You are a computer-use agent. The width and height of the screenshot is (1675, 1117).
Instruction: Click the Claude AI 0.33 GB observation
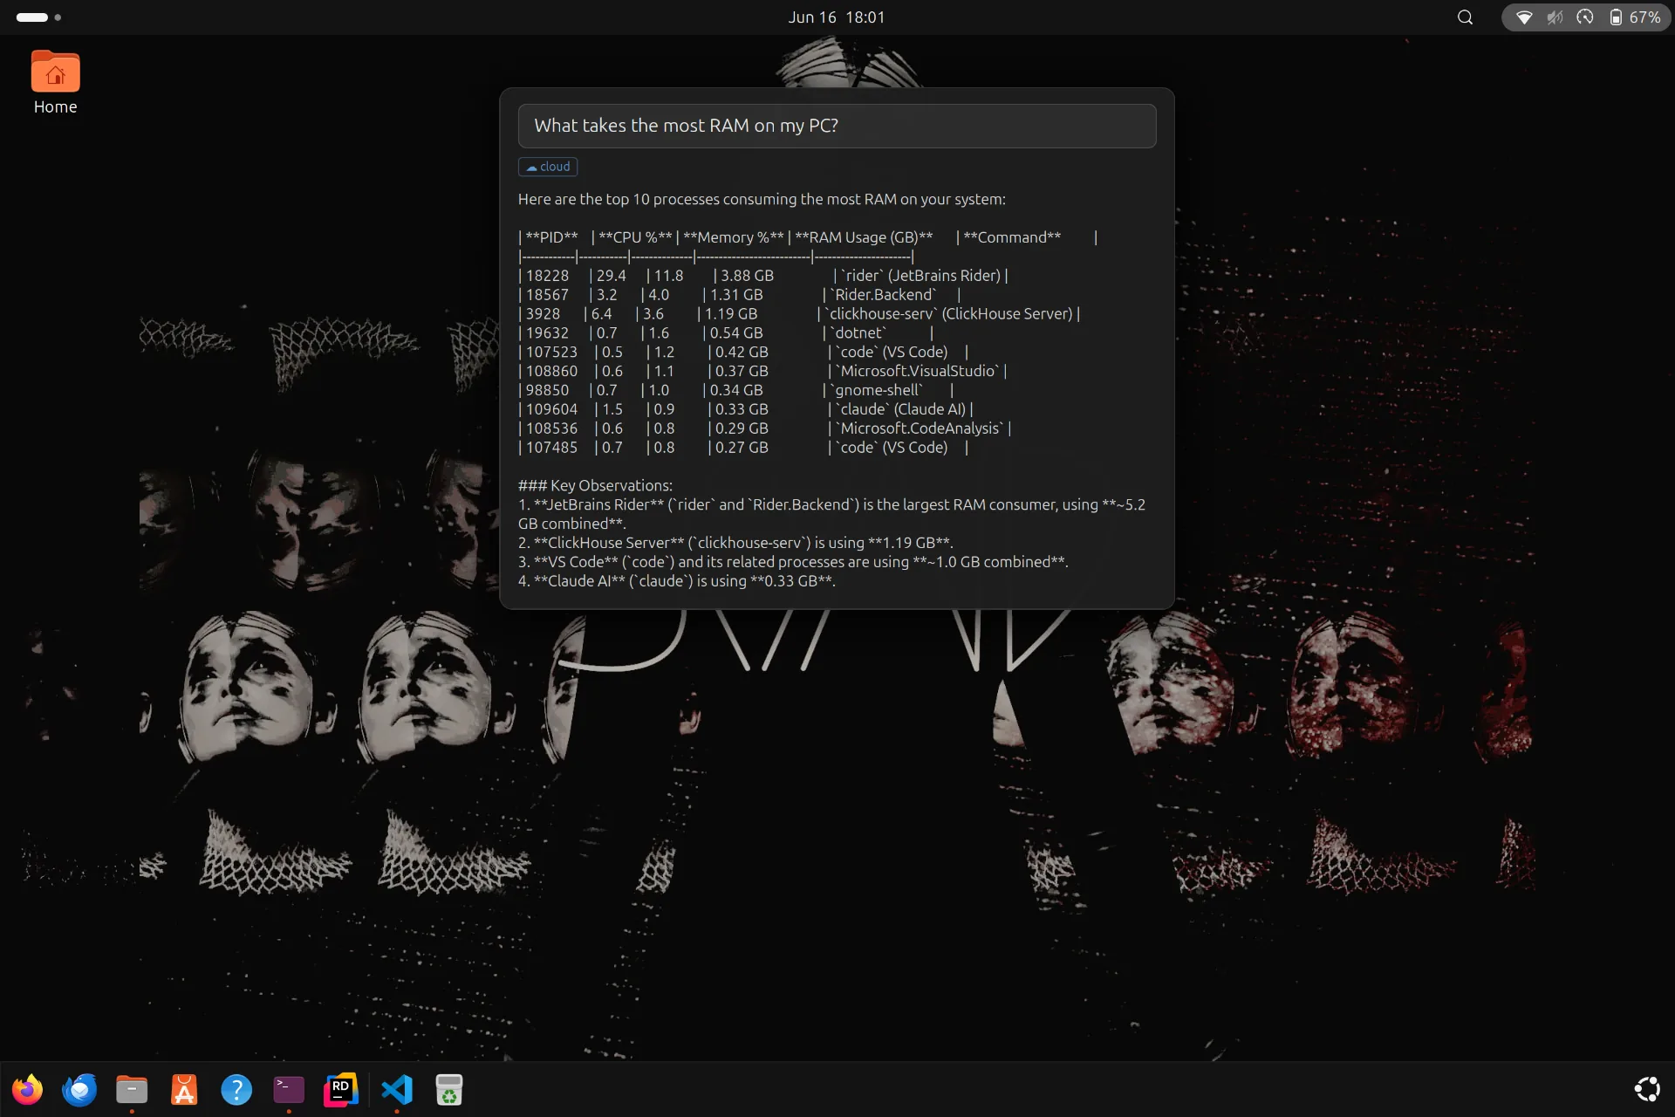pos(677,581)
